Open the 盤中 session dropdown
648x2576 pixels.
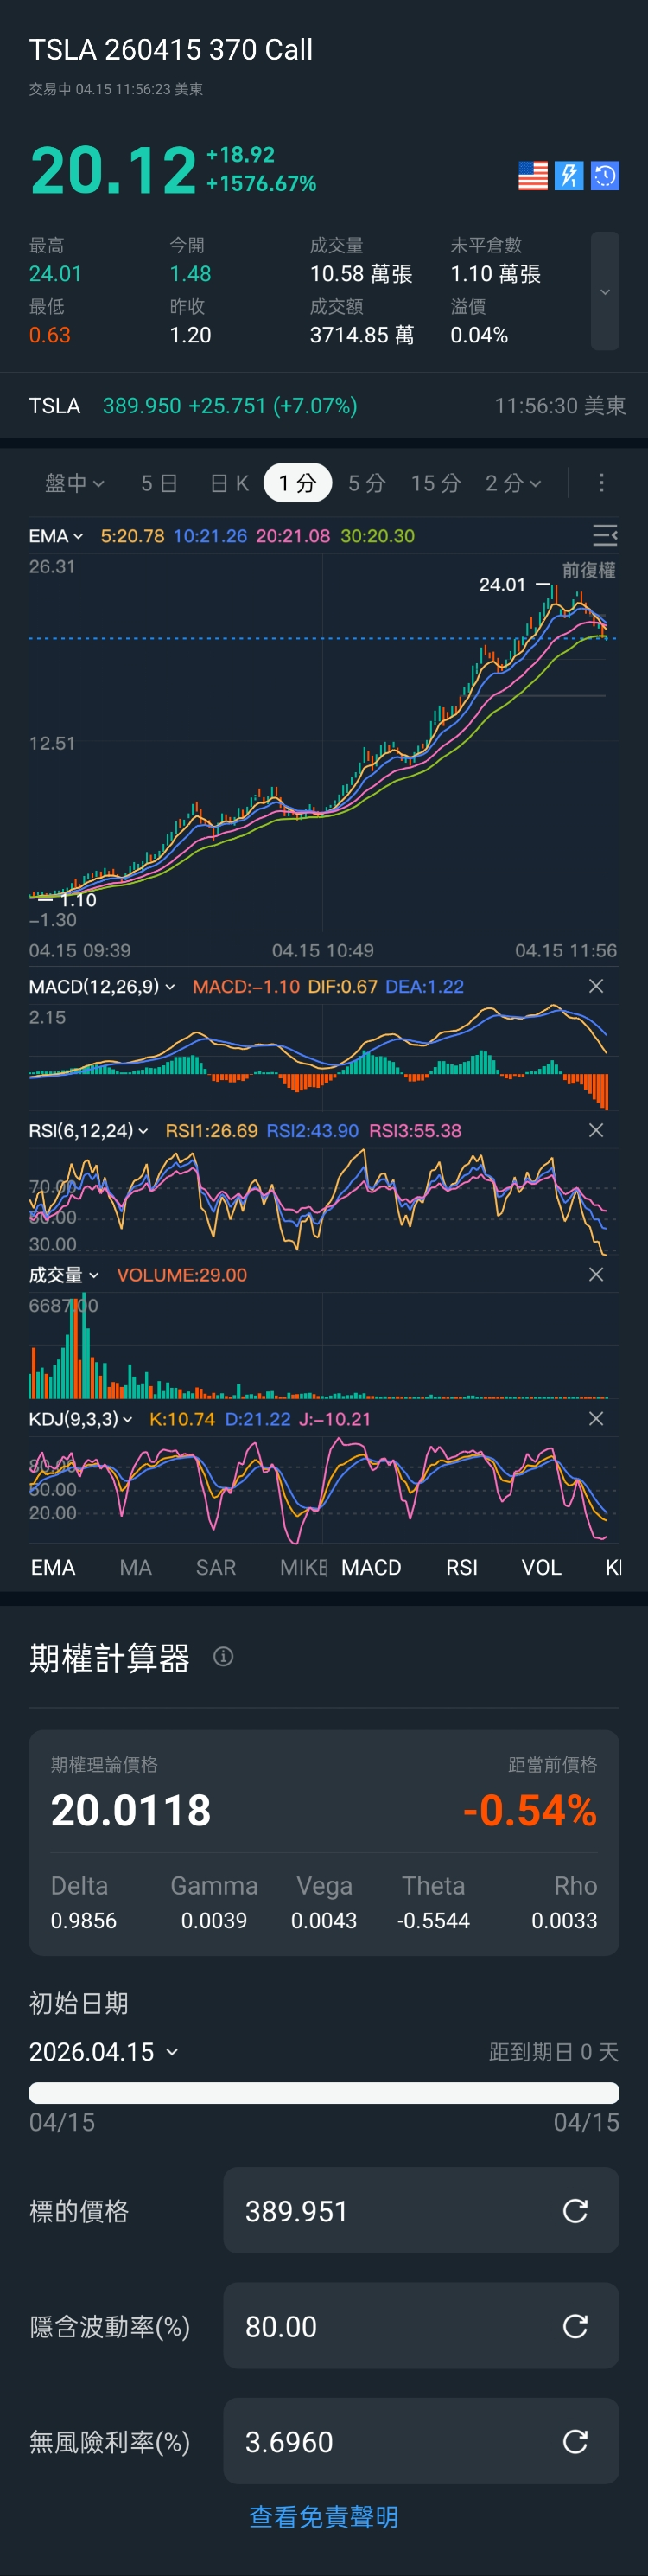(74, 483)
